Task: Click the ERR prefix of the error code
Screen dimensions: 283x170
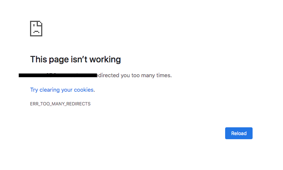Action: 34,104
